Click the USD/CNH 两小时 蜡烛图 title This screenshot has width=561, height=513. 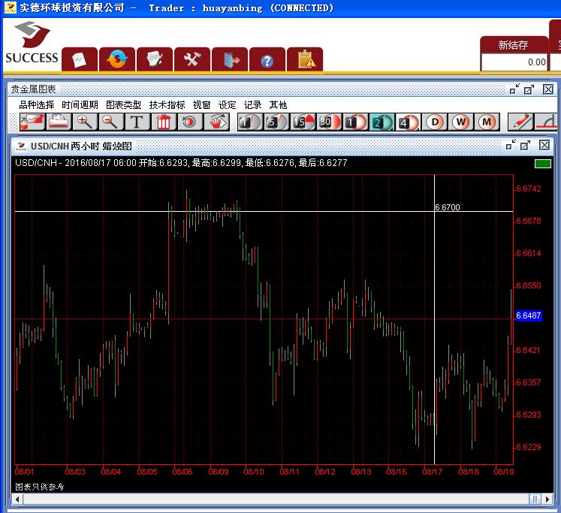coord(81,146)
